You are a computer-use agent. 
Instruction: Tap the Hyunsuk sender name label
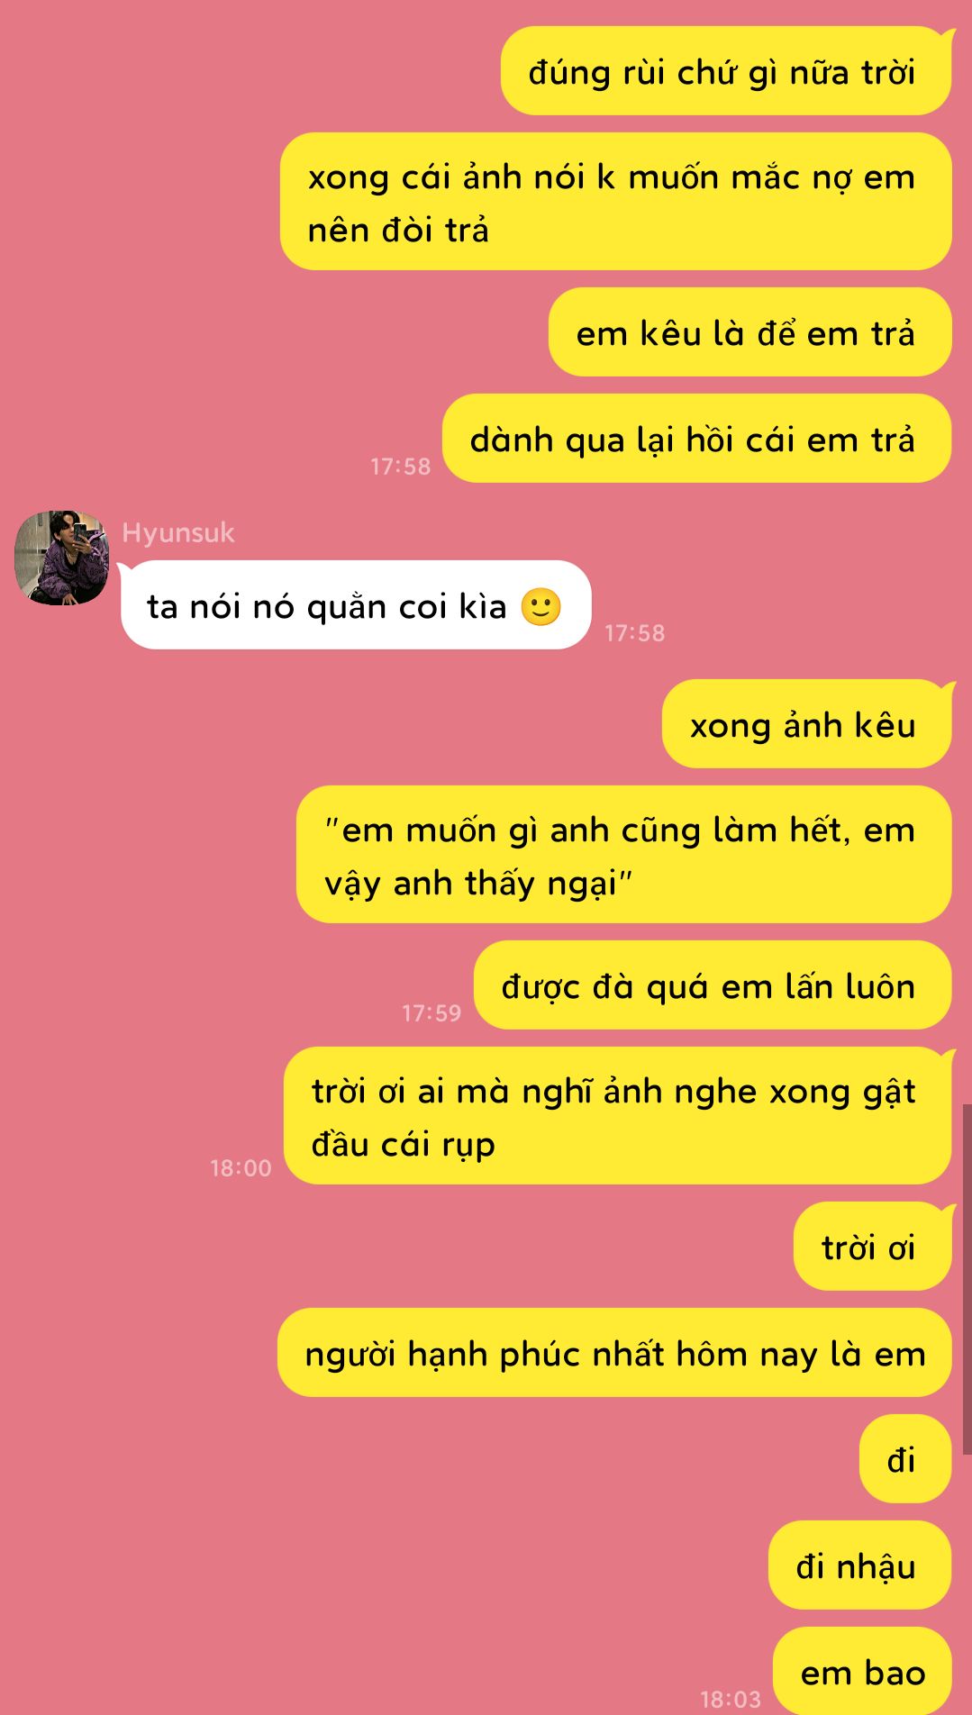178,532
